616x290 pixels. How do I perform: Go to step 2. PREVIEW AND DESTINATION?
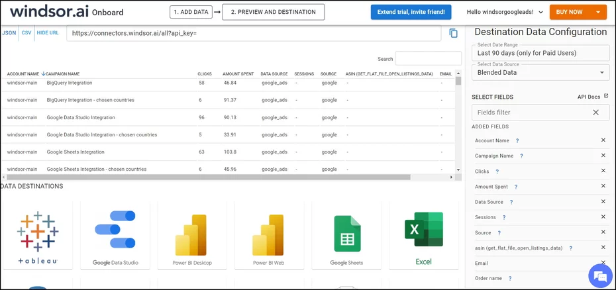pos(273,12)
